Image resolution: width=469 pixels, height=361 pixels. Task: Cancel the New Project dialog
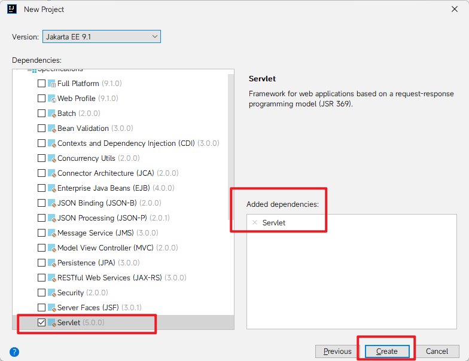[x=437, y=351]
